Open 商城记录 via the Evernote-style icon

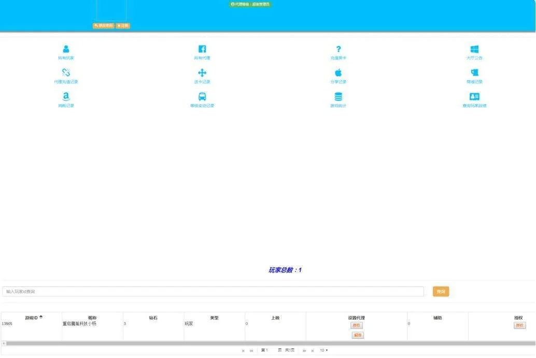coord(474,73)
